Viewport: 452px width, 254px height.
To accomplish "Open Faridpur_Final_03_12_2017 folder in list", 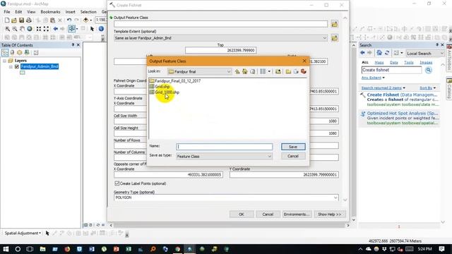I will [177, 81].
